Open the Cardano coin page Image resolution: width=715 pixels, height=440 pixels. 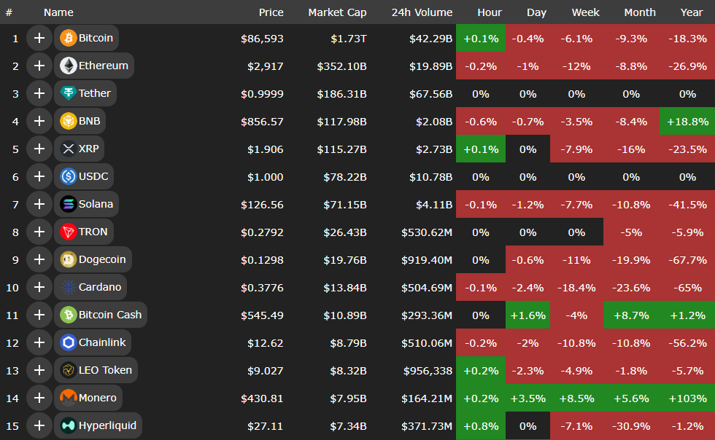click(x=99, y=287)
